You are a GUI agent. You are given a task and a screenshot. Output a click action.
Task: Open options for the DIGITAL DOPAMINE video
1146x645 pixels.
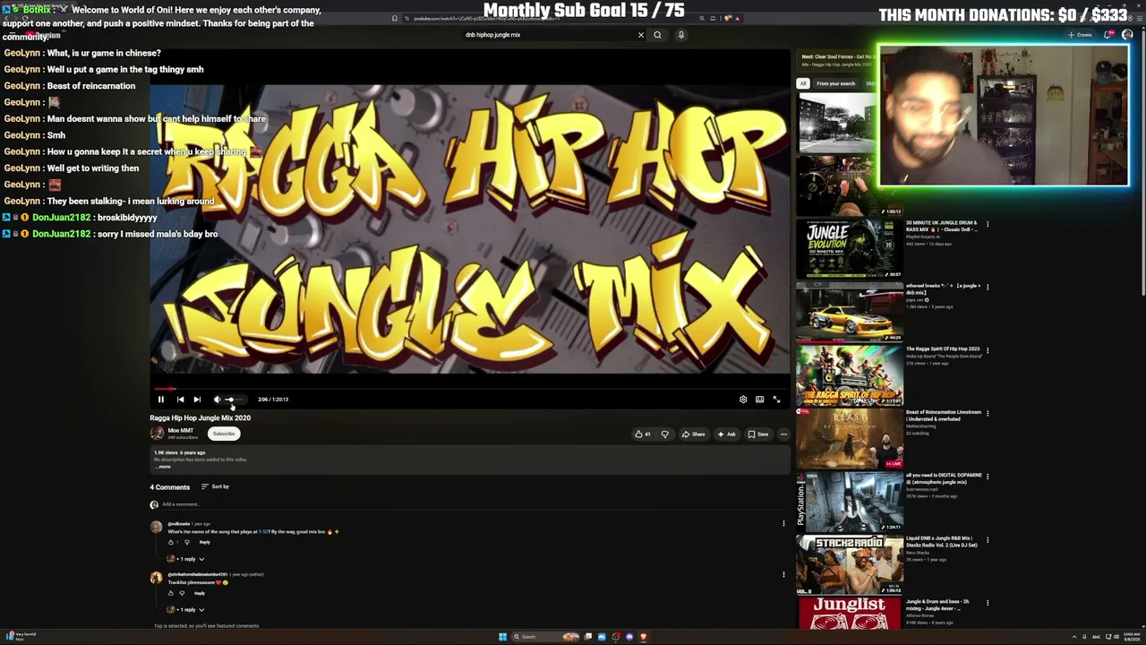point(988,477)
